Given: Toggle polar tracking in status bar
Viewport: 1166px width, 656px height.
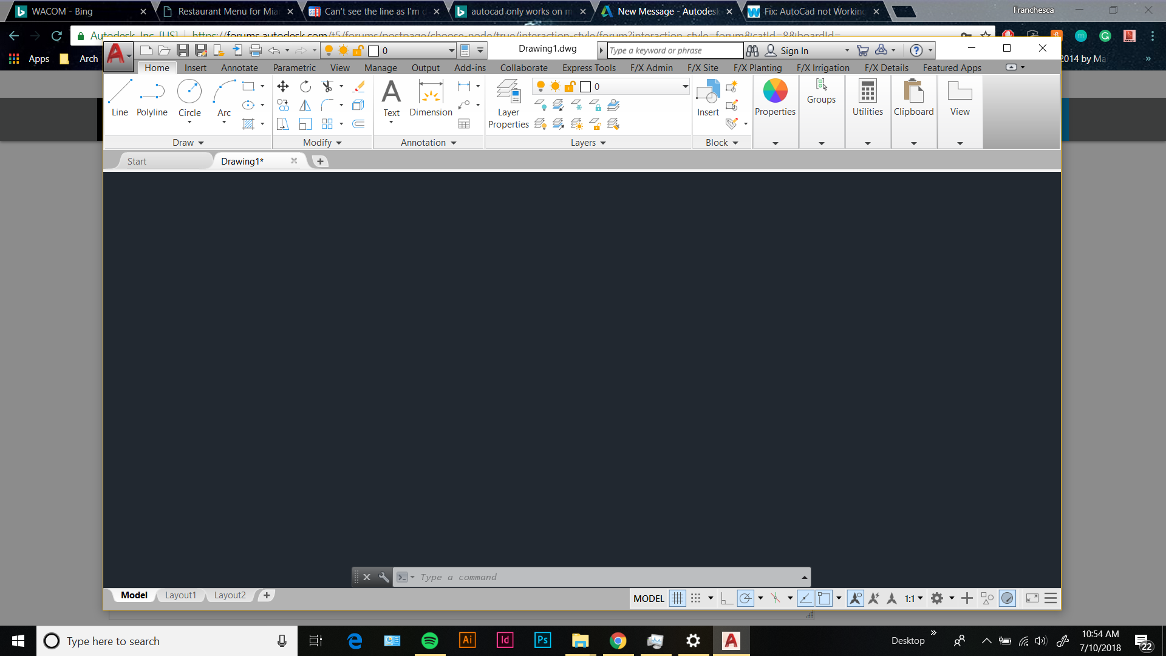Looking at the screenshot, I should [745, 598].
